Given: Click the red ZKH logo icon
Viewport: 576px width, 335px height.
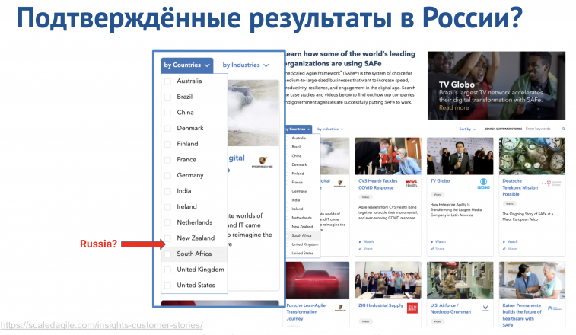Looking at the screenshot, I should [412, 308].
